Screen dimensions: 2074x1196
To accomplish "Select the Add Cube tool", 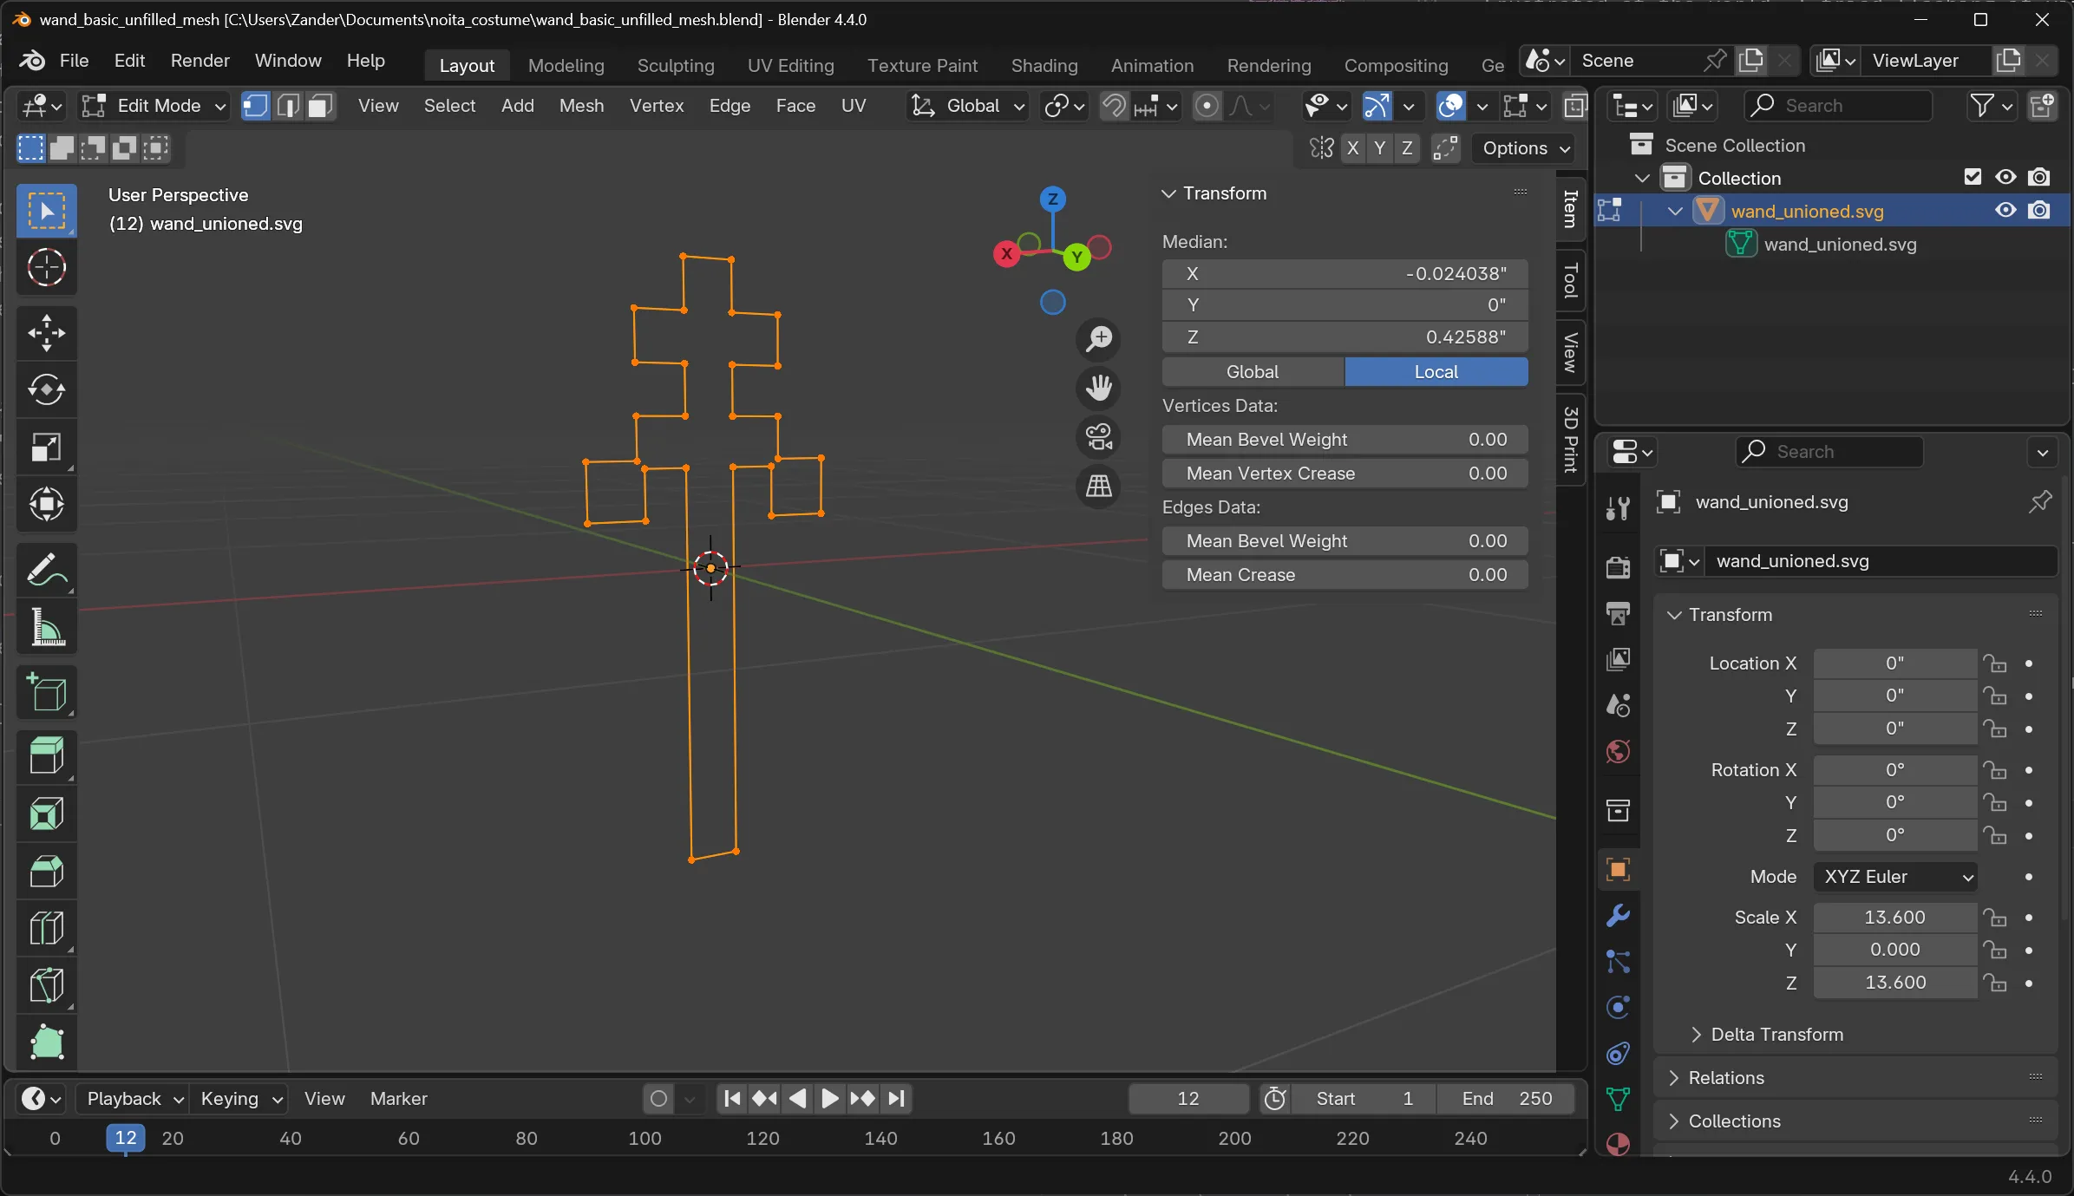I will coord(46,693).
